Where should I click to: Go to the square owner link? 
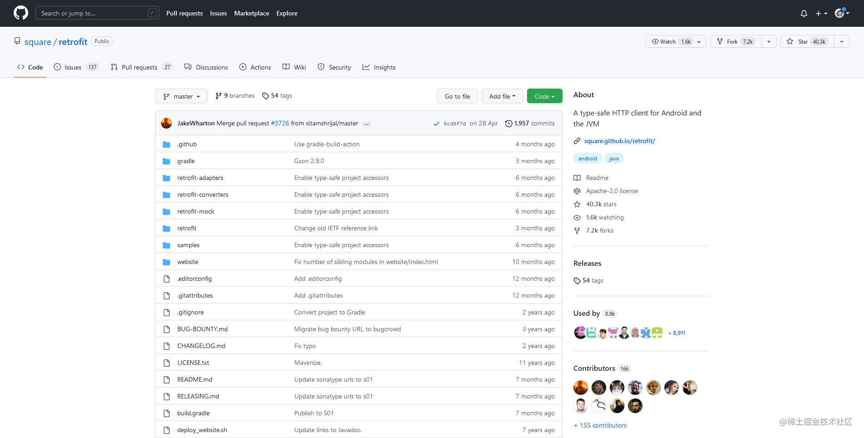[x=38, y=42]
